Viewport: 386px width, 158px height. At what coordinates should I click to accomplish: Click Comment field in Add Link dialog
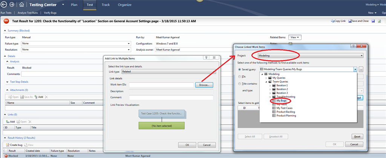[x=171, y=97]
